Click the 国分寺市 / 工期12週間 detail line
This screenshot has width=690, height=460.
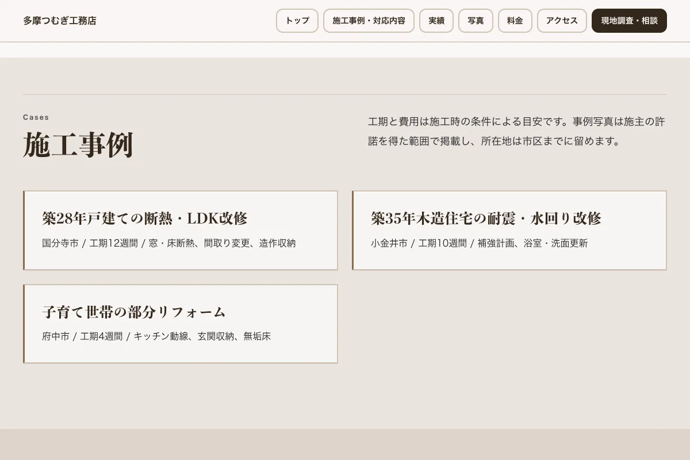coord(169,243)
